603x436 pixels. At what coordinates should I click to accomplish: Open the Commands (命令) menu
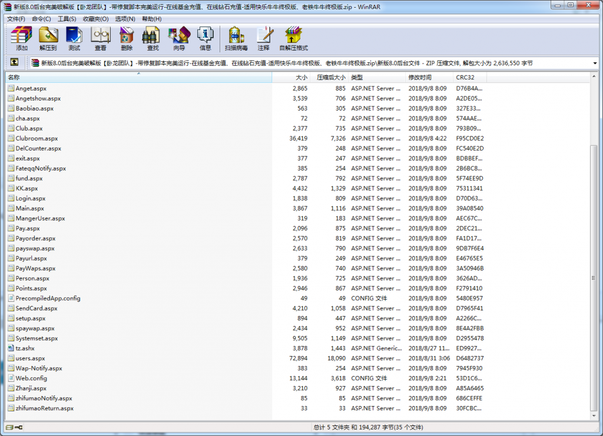coord(41,19)
